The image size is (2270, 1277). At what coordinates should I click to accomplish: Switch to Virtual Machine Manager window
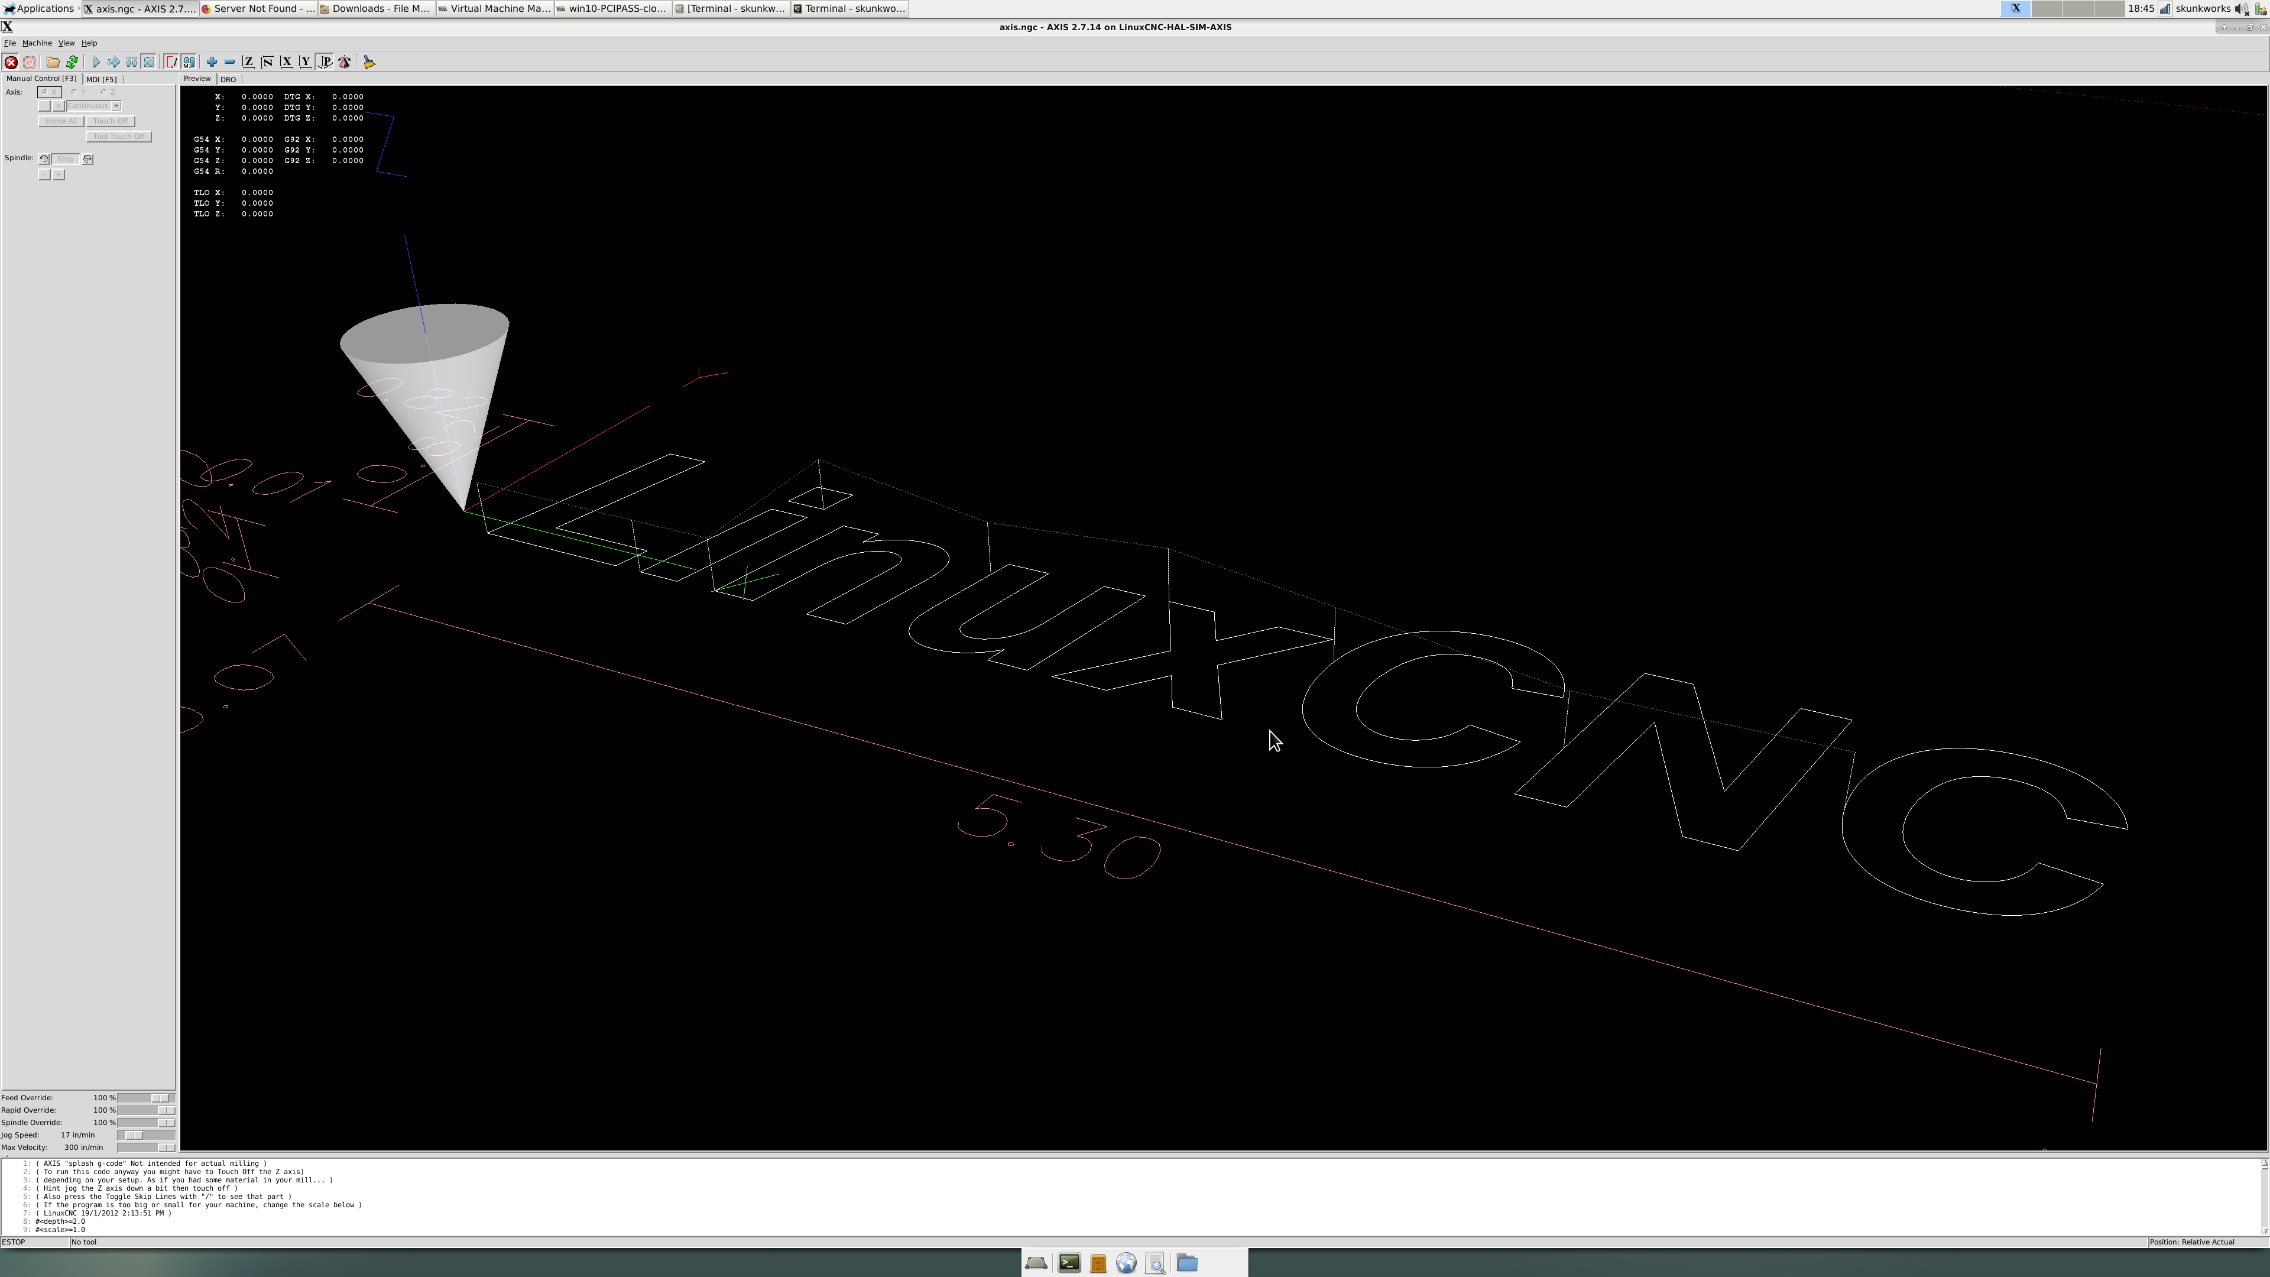tap(494, 8)
